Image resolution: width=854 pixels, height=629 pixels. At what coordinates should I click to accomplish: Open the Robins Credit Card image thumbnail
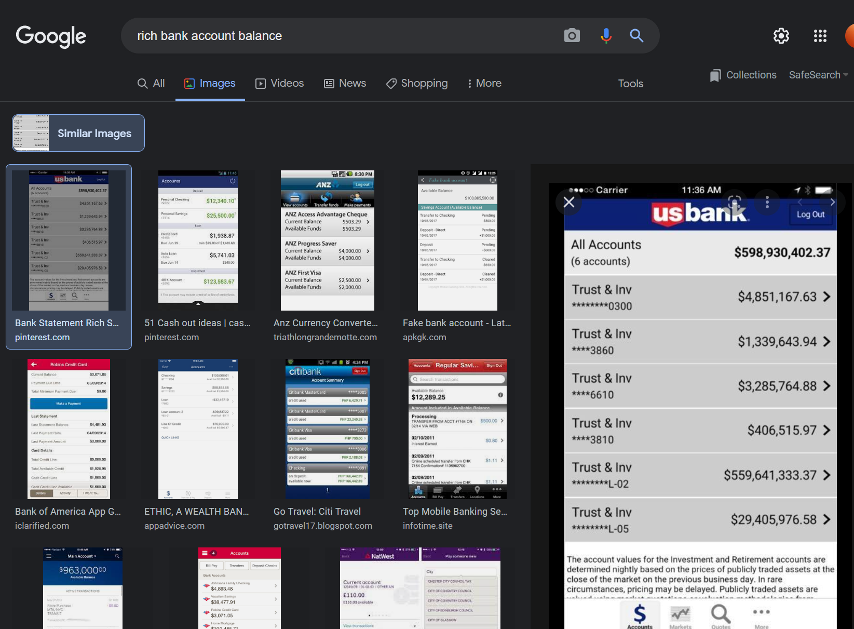coord(69,429)
